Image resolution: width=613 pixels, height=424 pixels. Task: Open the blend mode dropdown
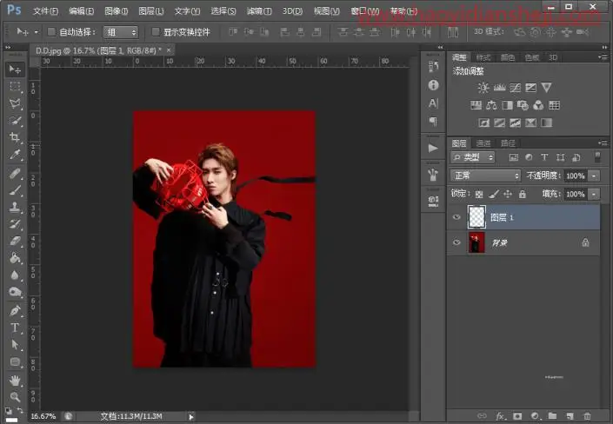(485, 176)
